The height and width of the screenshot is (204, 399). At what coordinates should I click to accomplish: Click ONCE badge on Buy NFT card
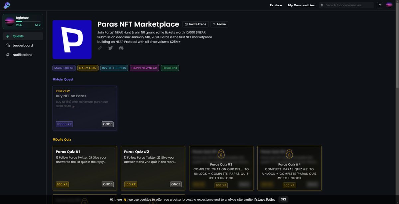[x=107, y=124]
